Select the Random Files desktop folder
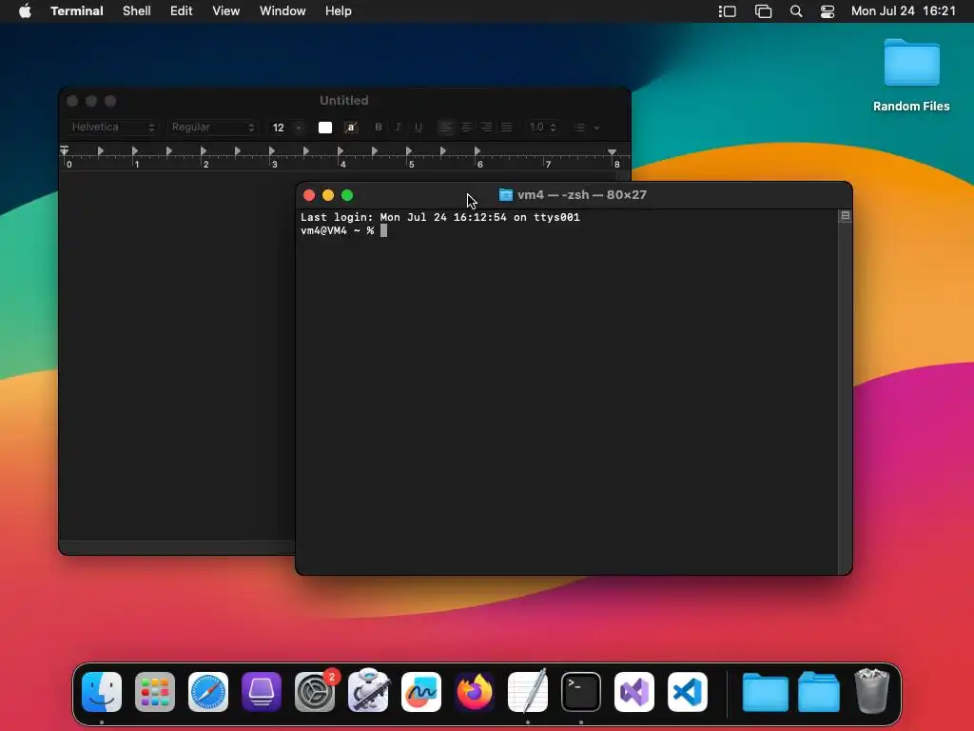The height and width of the screenshot is (731, 974). 911,75
